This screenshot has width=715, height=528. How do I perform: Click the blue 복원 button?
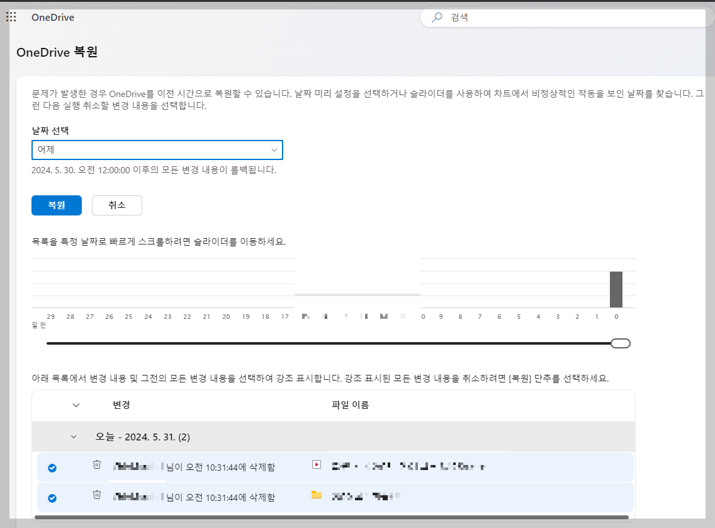click(x=57, y=205)
